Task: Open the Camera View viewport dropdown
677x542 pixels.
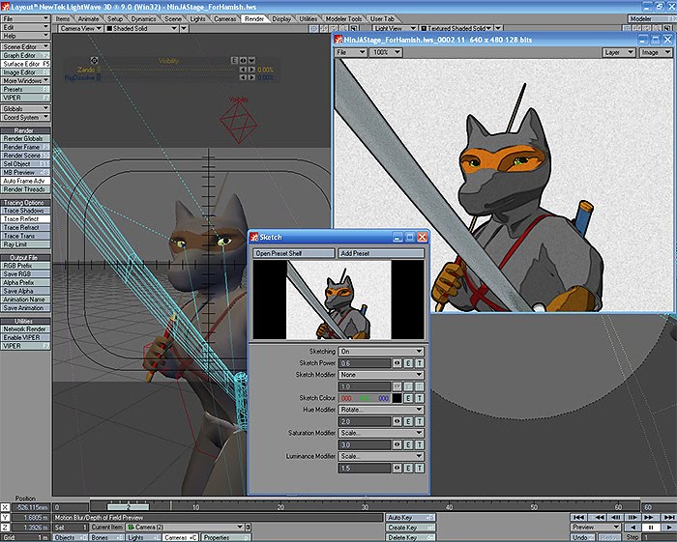Action: 80,28
